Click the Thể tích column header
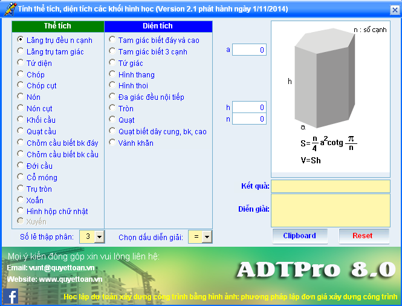The image size is (402, 306). tap(58, 27)
